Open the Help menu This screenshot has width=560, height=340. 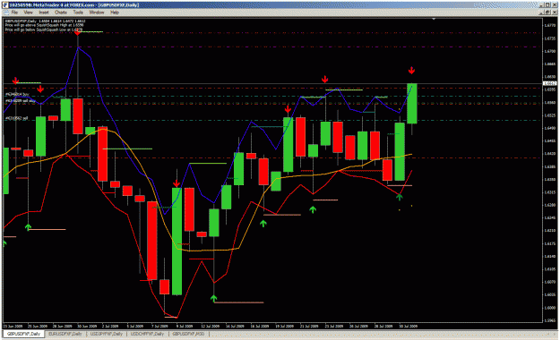pyautogui.click(x=115, y=13)
